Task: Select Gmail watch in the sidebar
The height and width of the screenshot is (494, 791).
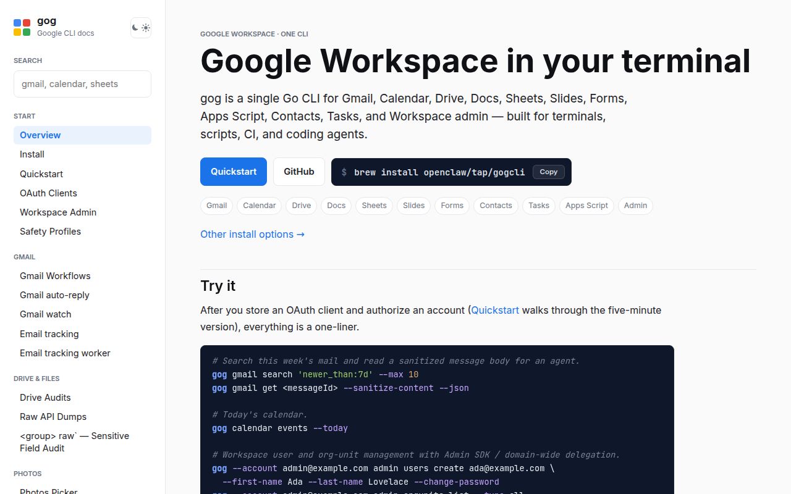Action: (x=82, y=314)
